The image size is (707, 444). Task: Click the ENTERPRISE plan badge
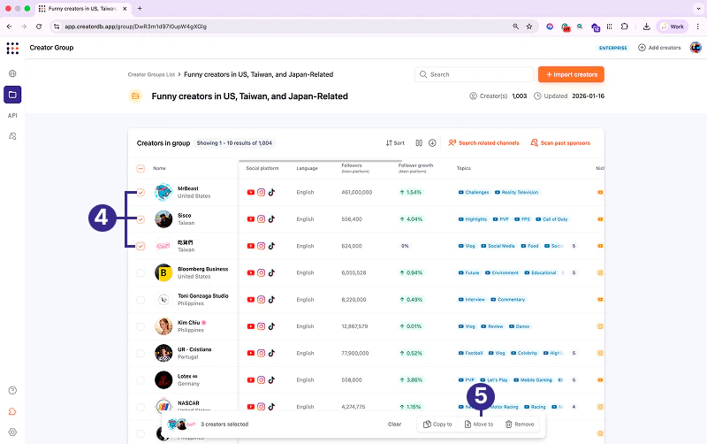click(x=612, y=48)
